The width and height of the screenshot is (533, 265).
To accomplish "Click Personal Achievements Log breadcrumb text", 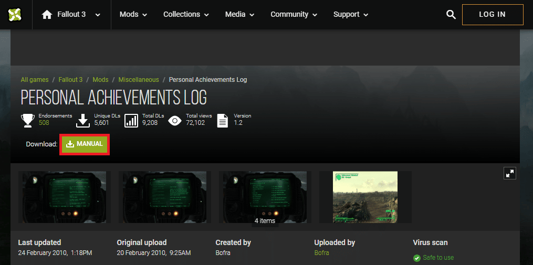I will [x=208, y=80].
